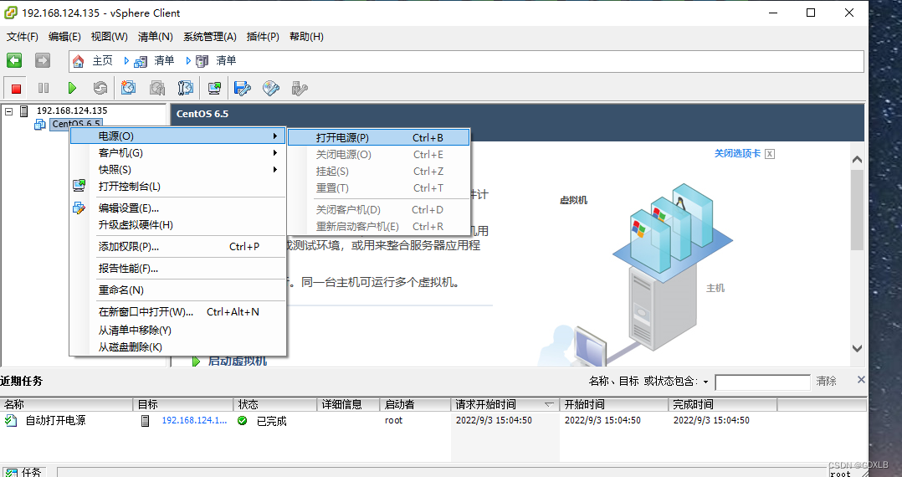Click the red power off toolbar icon
This screenshot has height=477, width=902.
(x=16, y=88)
